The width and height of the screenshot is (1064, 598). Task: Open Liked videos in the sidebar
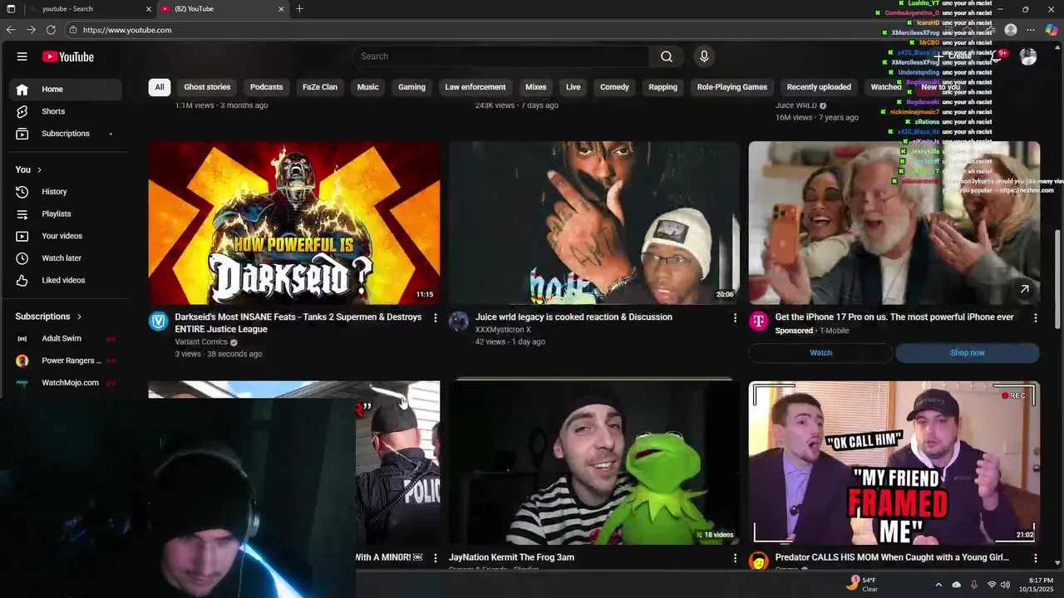66,280
